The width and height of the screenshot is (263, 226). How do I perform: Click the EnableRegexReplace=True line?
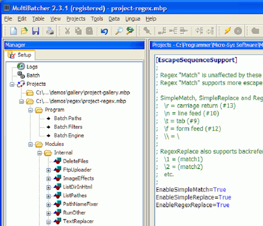click(193, 205)
